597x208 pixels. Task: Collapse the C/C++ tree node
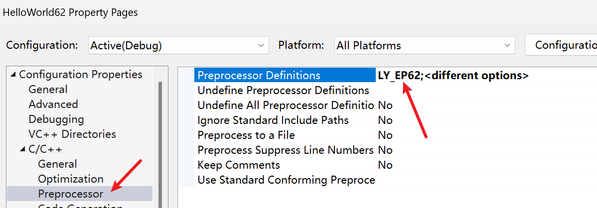22,149
